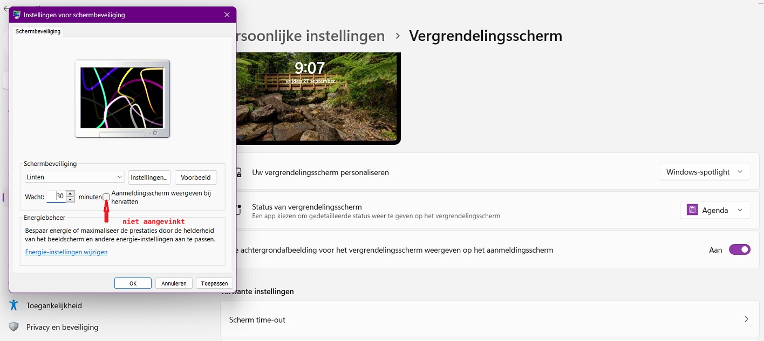The width and height of the screenshot is (764, 341).
Task: Expand the Scherm time-out row chevron
Action: (746, 319)
